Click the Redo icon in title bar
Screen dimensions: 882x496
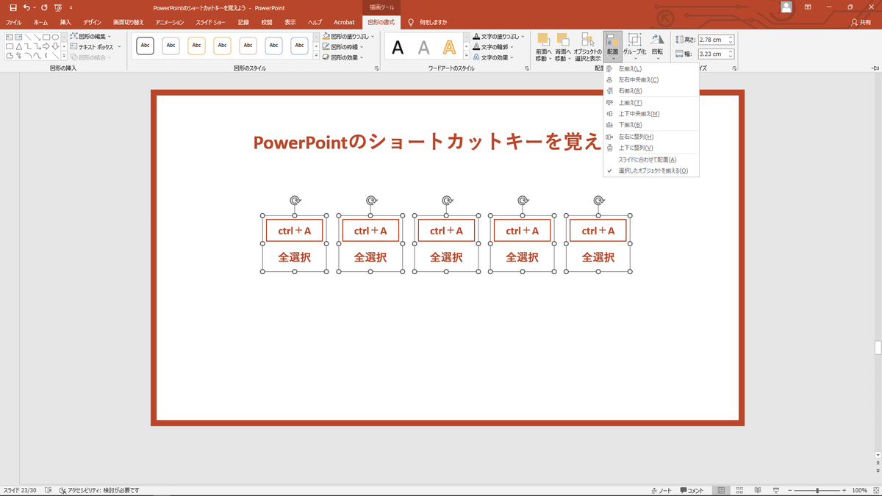(x=44, y=7)
